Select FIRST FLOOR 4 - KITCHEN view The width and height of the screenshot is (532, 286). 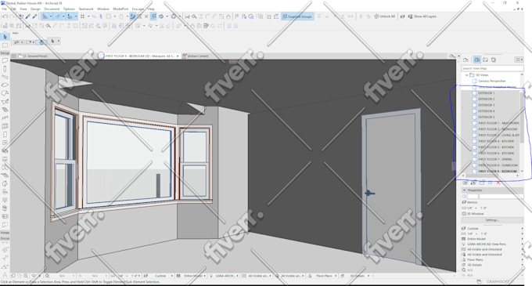[x=496, y=141]
